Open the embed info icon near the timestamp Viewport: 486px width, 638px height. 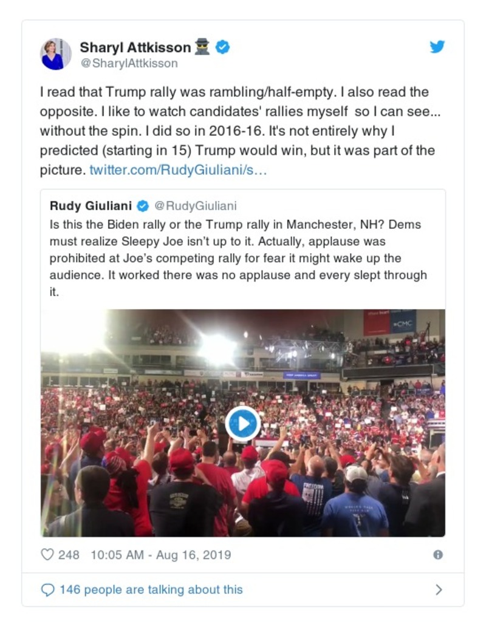click(x=439, y=554)
